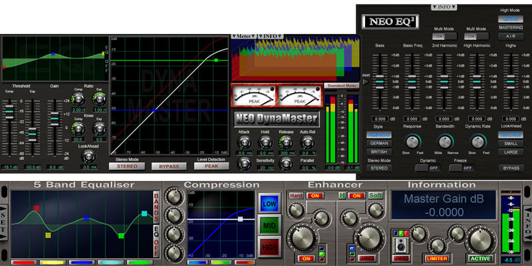Click the Knee Exp knob in DynaMaster

99,129
